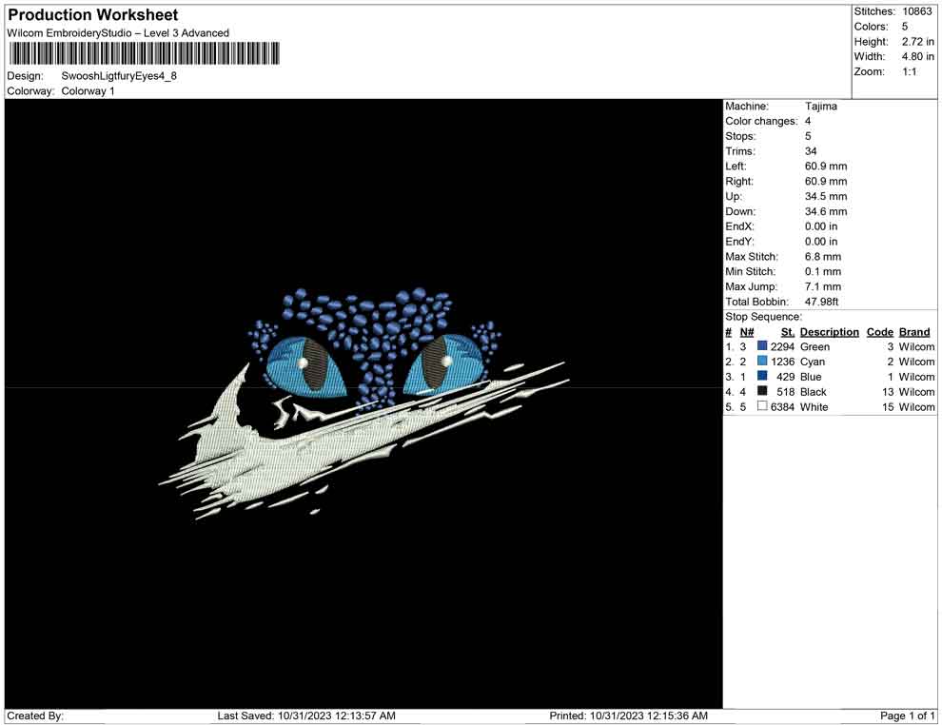Click the N# column header

point(747,332)
